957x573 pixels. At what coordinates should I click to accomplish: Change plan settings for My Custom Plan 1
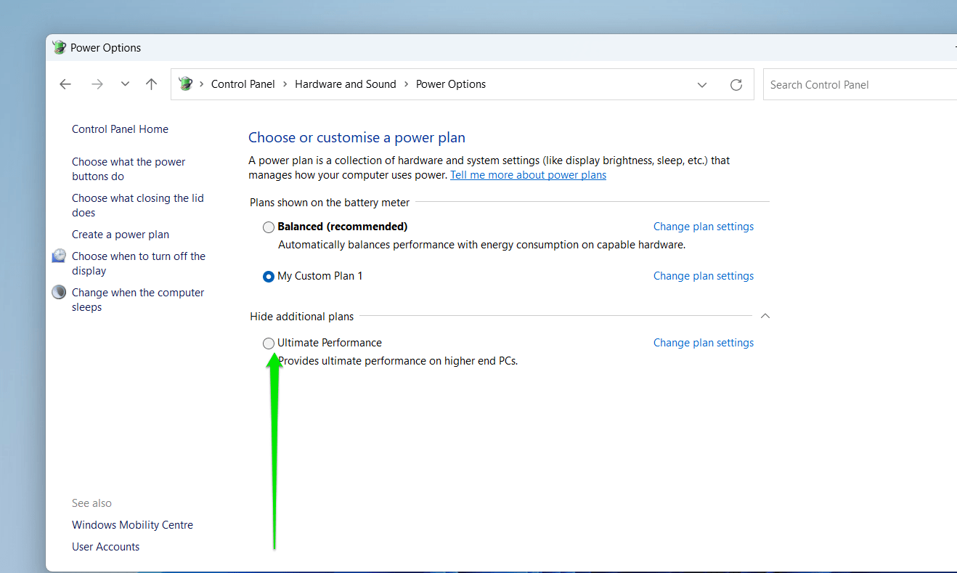[x=704, y=276]
